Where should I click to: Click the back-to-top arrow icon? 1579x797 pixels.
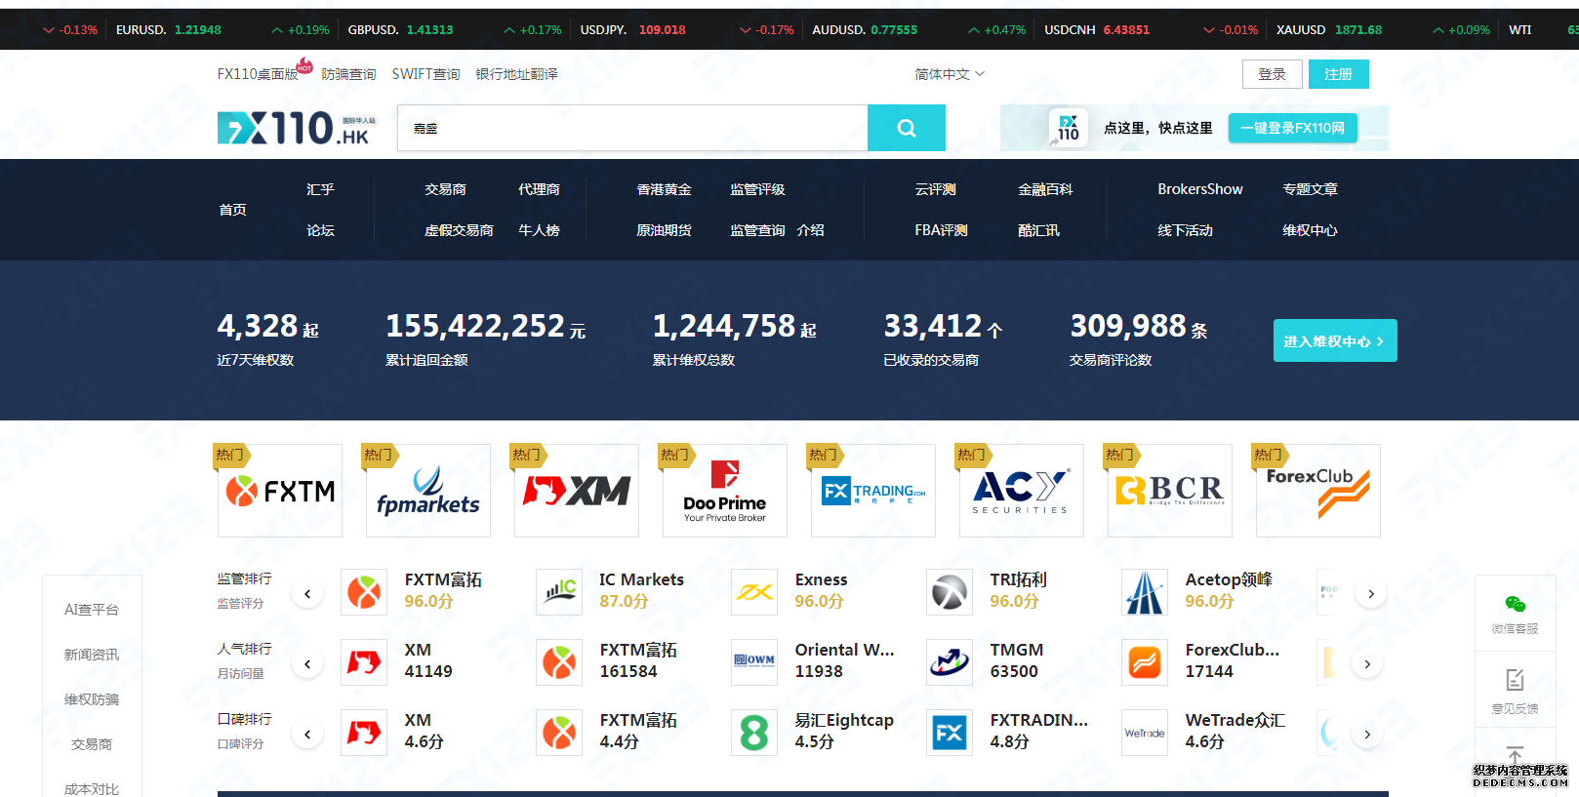click(1515, 755)
